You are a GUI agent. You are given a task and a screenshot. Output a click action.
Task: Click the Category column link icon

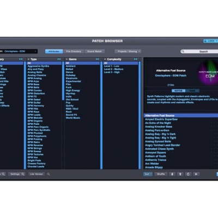(x=21, y=59)
